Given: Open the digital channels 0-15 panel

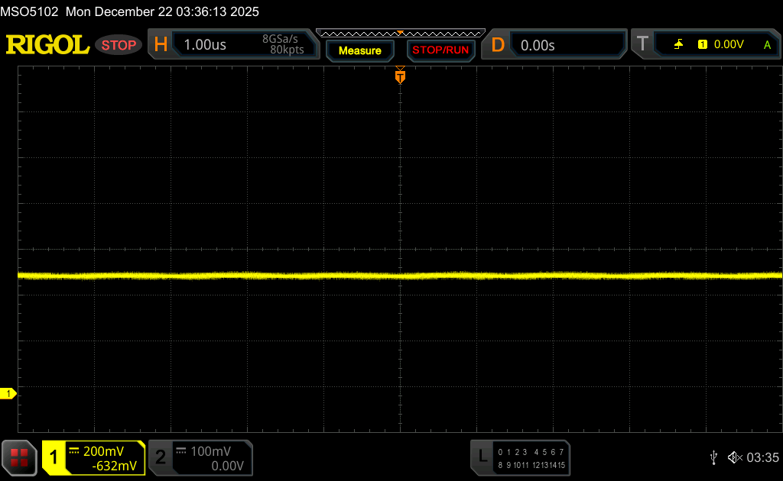Looking at the screenshot, I should pyautogui.click(x=531, y=457).
